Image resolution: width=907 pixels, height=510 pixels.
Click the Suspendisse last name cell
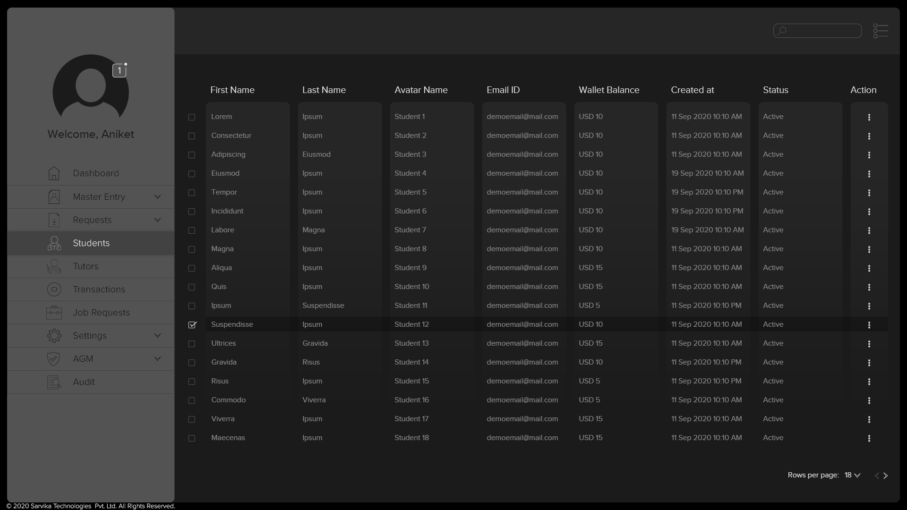coord(323,306)
